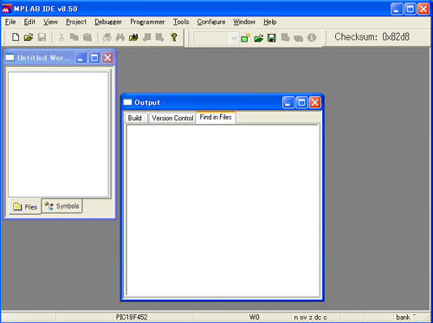Switch to the Files tab in workspace
Image resolution: width=433 pixels, height=323 pixels.
(25, 207)
